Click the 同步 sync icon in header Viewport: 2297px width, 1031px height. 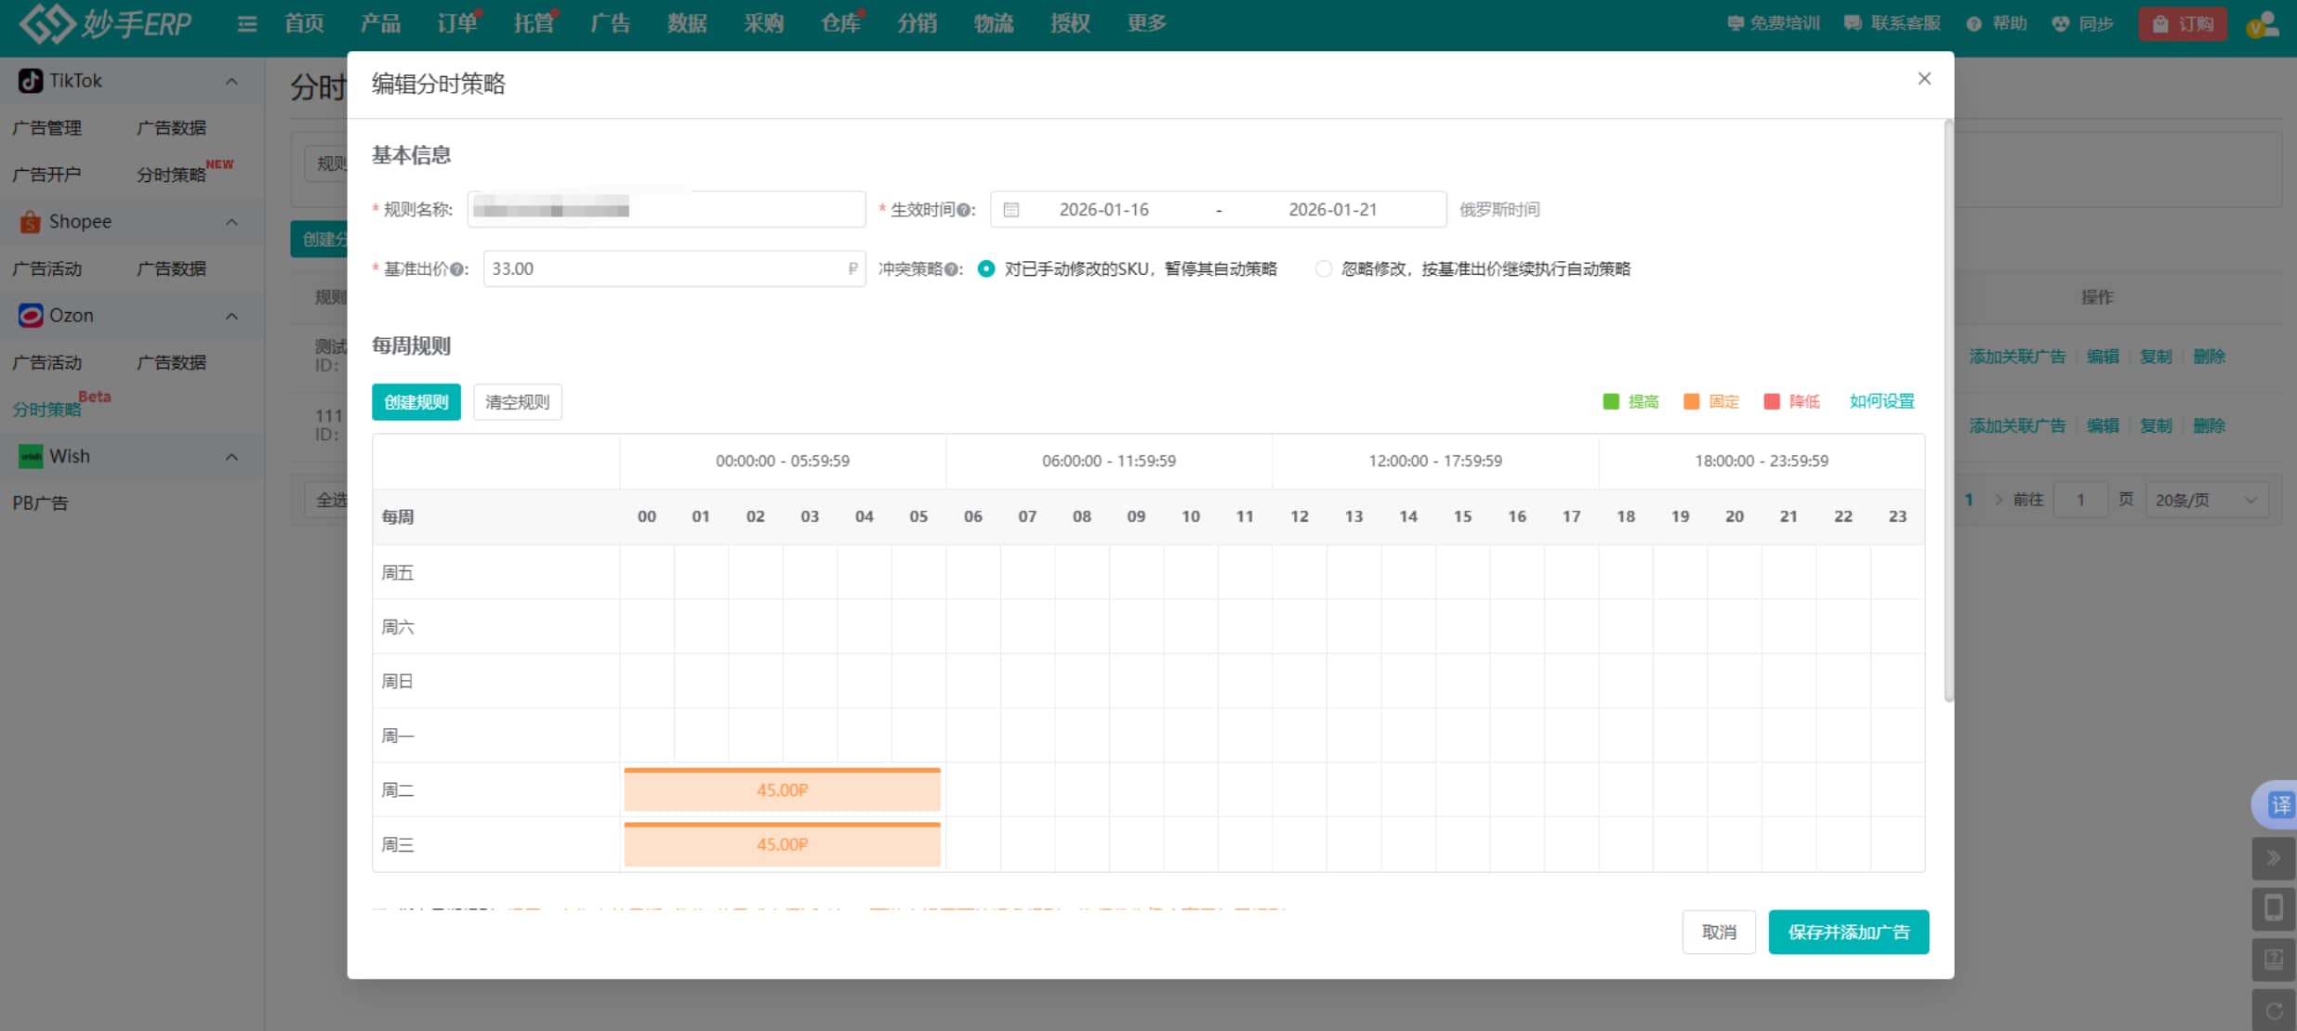point(2060,23)
